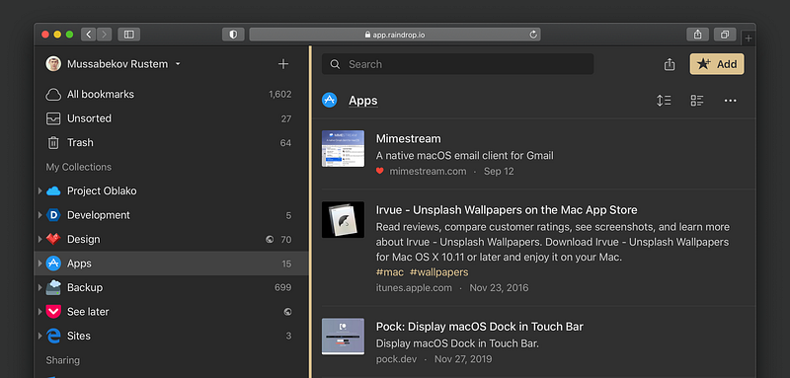Click the Trash bin icon
Screen dimensions: 790x378
53,143
